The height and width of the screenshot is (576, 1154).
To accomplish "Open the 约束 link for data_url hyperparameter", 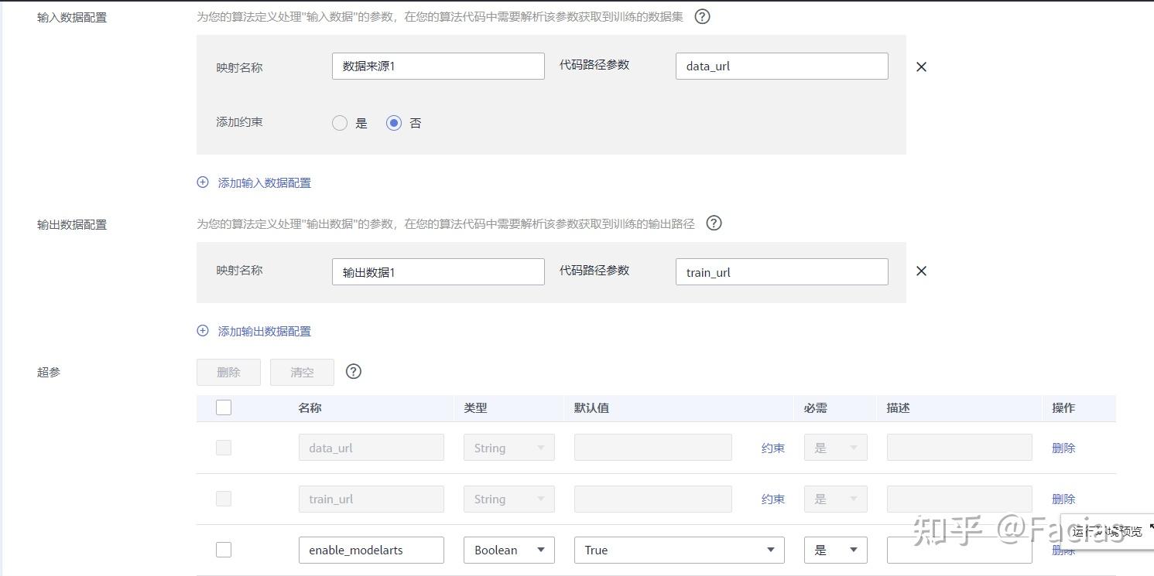I will click(x=772, y=447).
